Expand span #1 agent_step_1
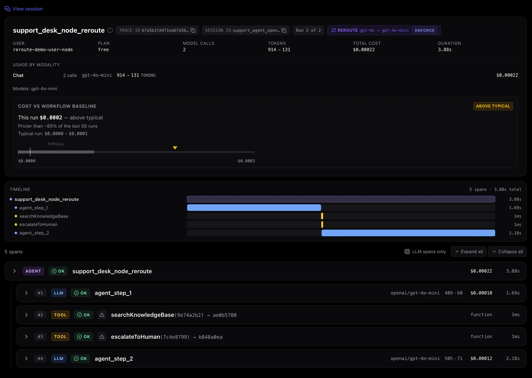532x378 pixels. [x=26, y=293]
